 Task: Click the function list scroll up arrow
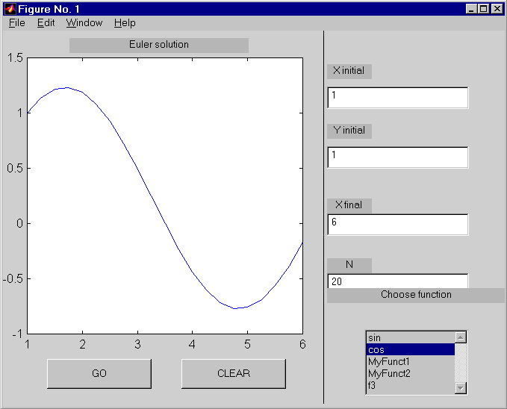coord(461,337)
